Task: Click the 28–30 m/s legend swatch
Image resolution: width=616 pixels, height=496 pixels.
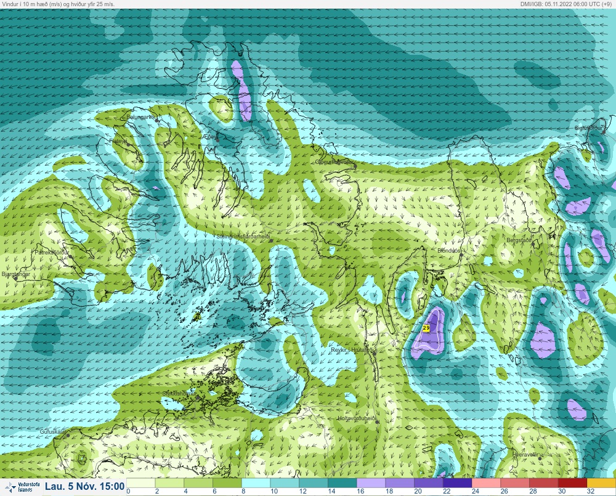Action: point(544,482)
